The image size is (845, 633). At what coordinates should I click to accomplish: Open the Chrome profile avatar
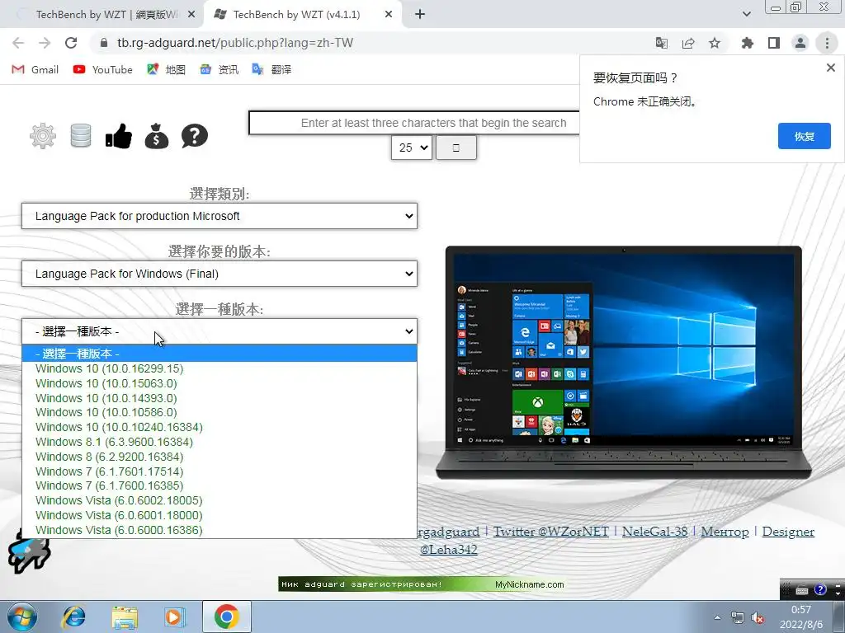pos(800,43)
